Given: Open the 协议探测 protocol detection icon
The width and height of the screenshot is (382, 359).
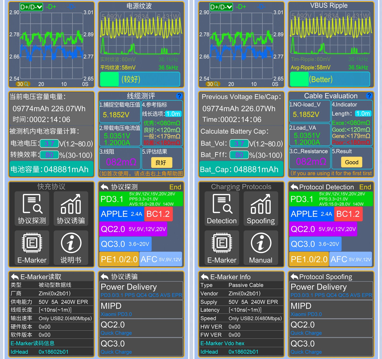Looking at the screenshot, I should (32, 209).
